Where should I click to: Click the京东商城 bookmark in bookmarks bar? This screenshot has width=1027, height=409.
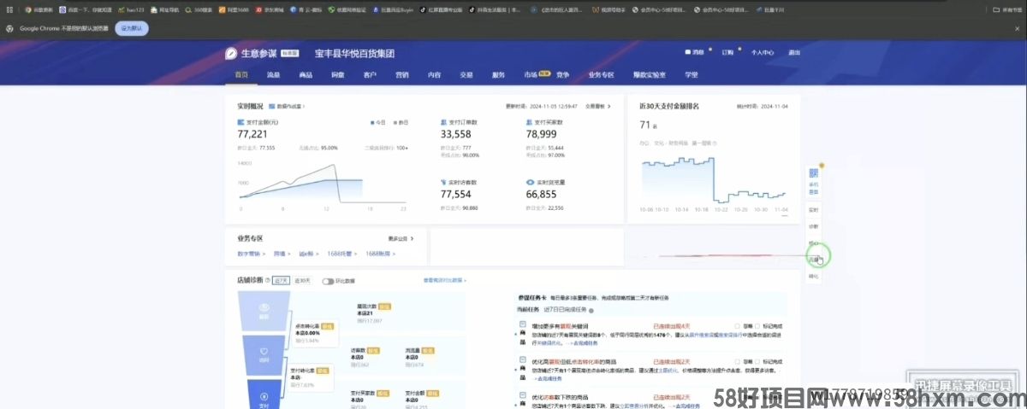[269, 9]
